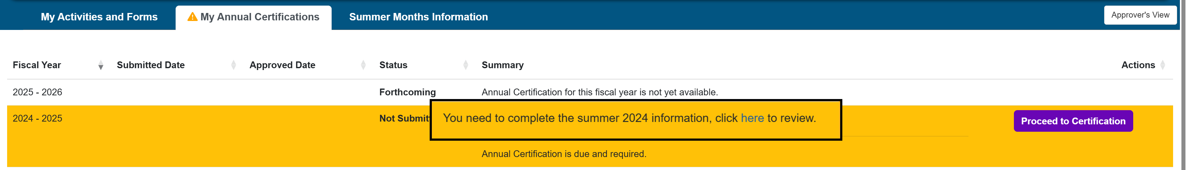Click the warning triangle icon on the Annual Certifications tab
The width and height of the screenshot is (1187, 170).
point(192,17)
